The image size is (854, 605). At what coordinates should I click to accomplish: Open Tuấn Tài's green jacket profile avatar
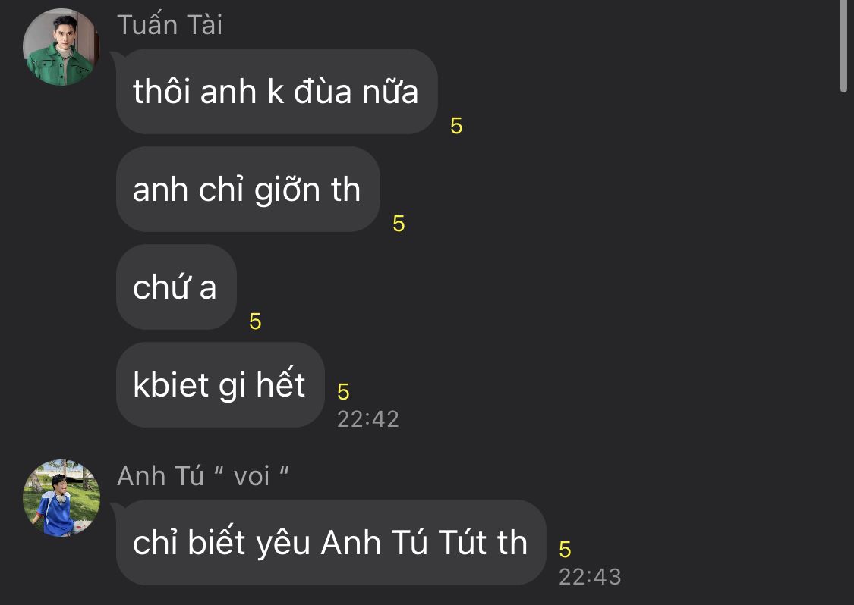click(61, 47)
